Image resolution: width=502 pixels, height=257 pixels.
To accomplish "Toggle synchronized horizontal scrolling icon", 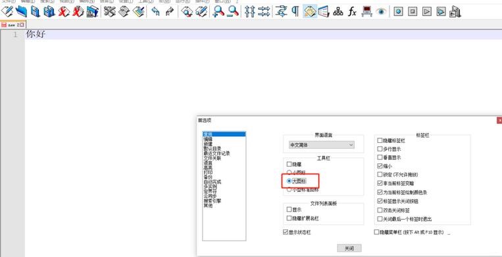I will click(x=264, y=12).
